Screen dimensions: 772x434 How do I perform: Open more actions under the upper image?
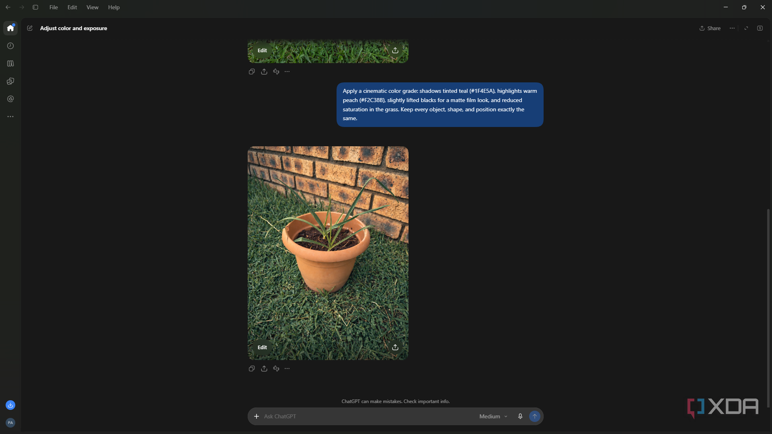click(x=287, y=72)
